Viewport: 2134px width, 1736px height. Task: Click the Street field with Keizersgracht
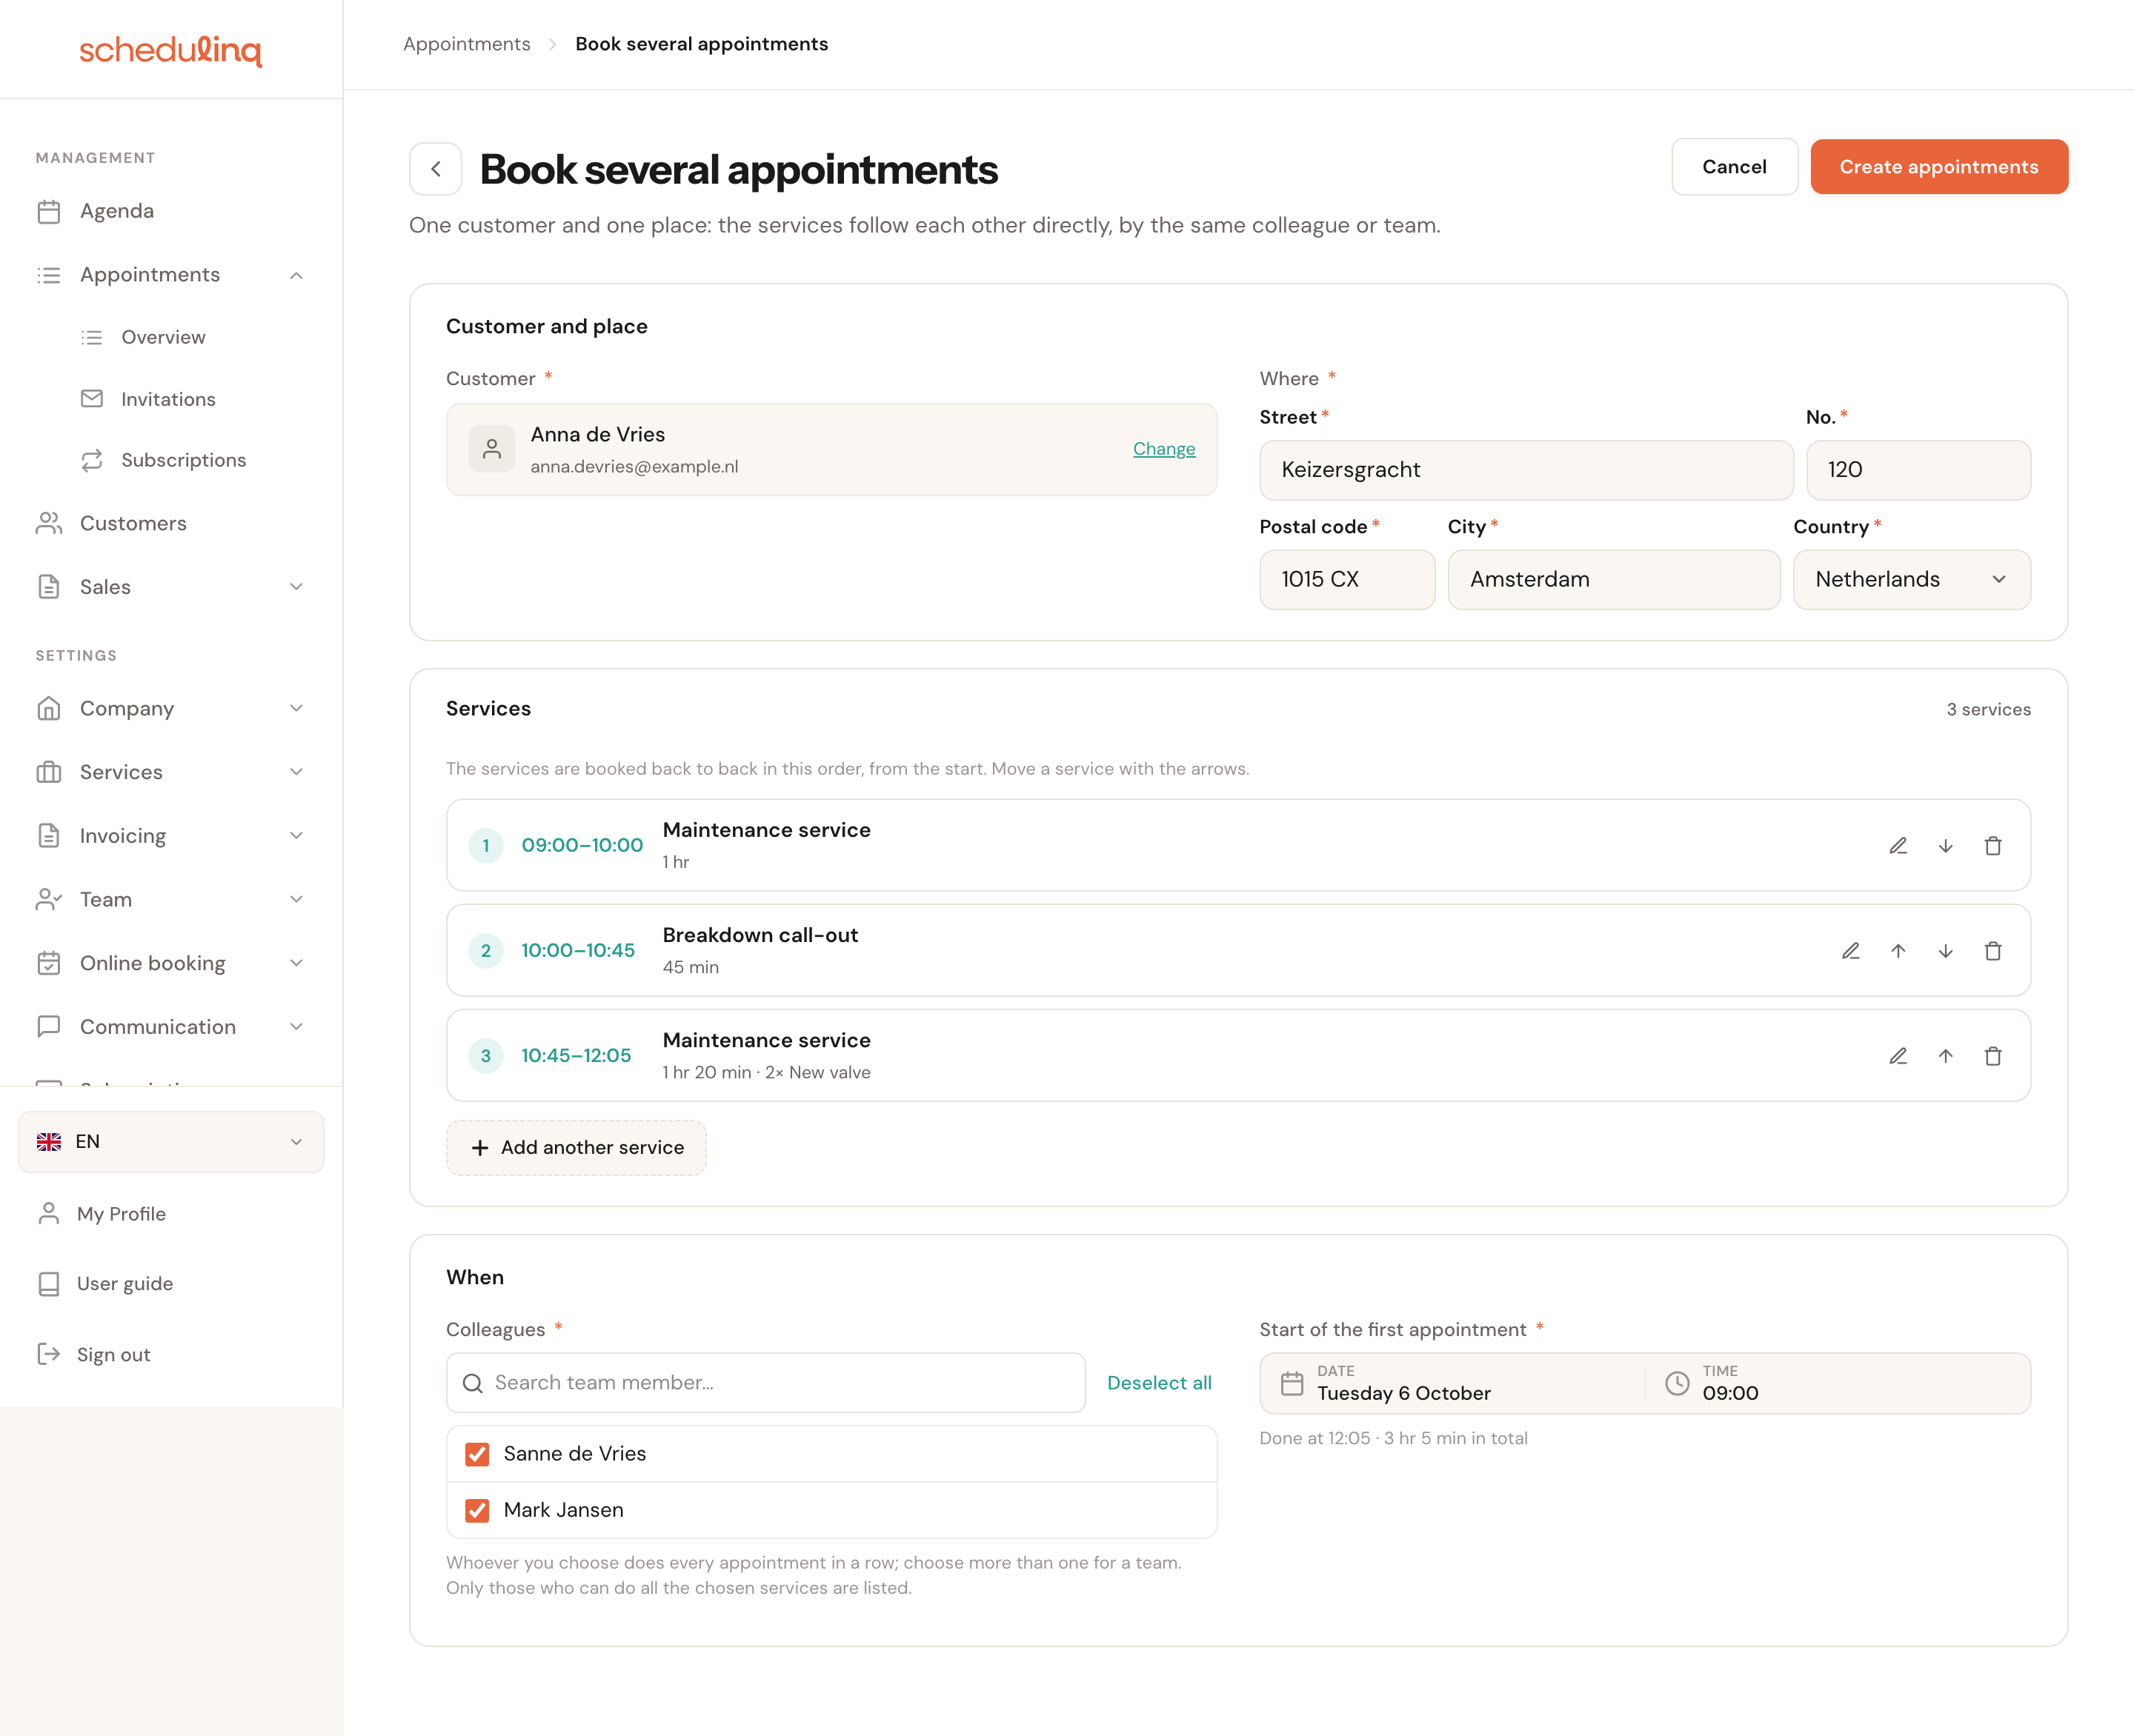tap(1526, 470)
